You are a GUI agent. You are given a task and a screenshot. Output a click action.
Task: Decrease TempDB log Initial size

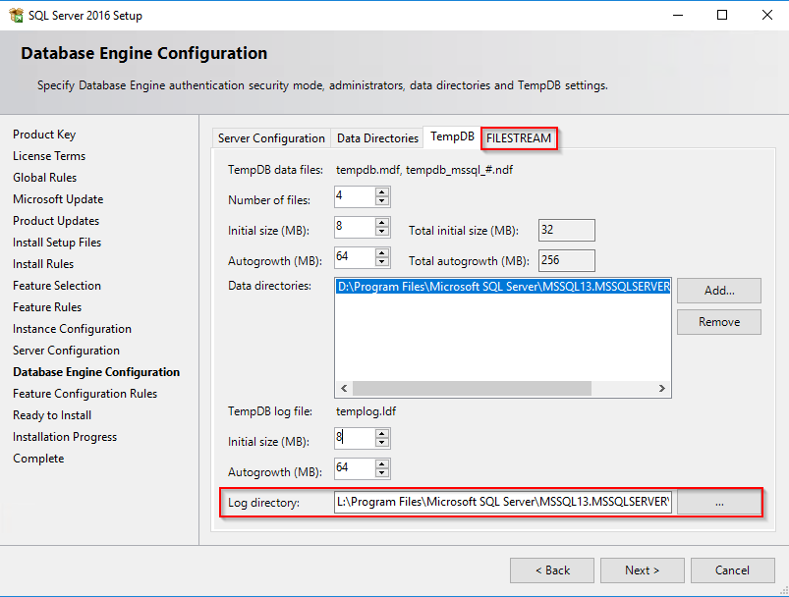382,443
